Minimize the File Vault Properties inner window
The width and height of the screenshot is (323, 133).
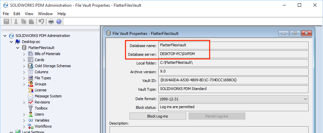(284, 33)
